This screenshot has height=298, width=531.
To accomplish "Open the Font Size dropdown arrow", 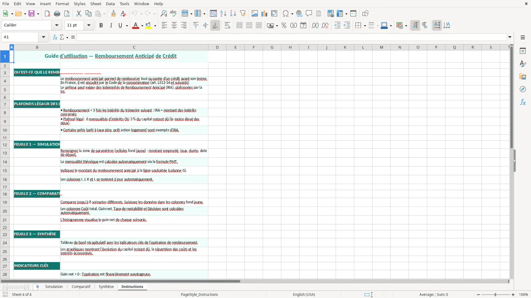I will tap(88, 26).
